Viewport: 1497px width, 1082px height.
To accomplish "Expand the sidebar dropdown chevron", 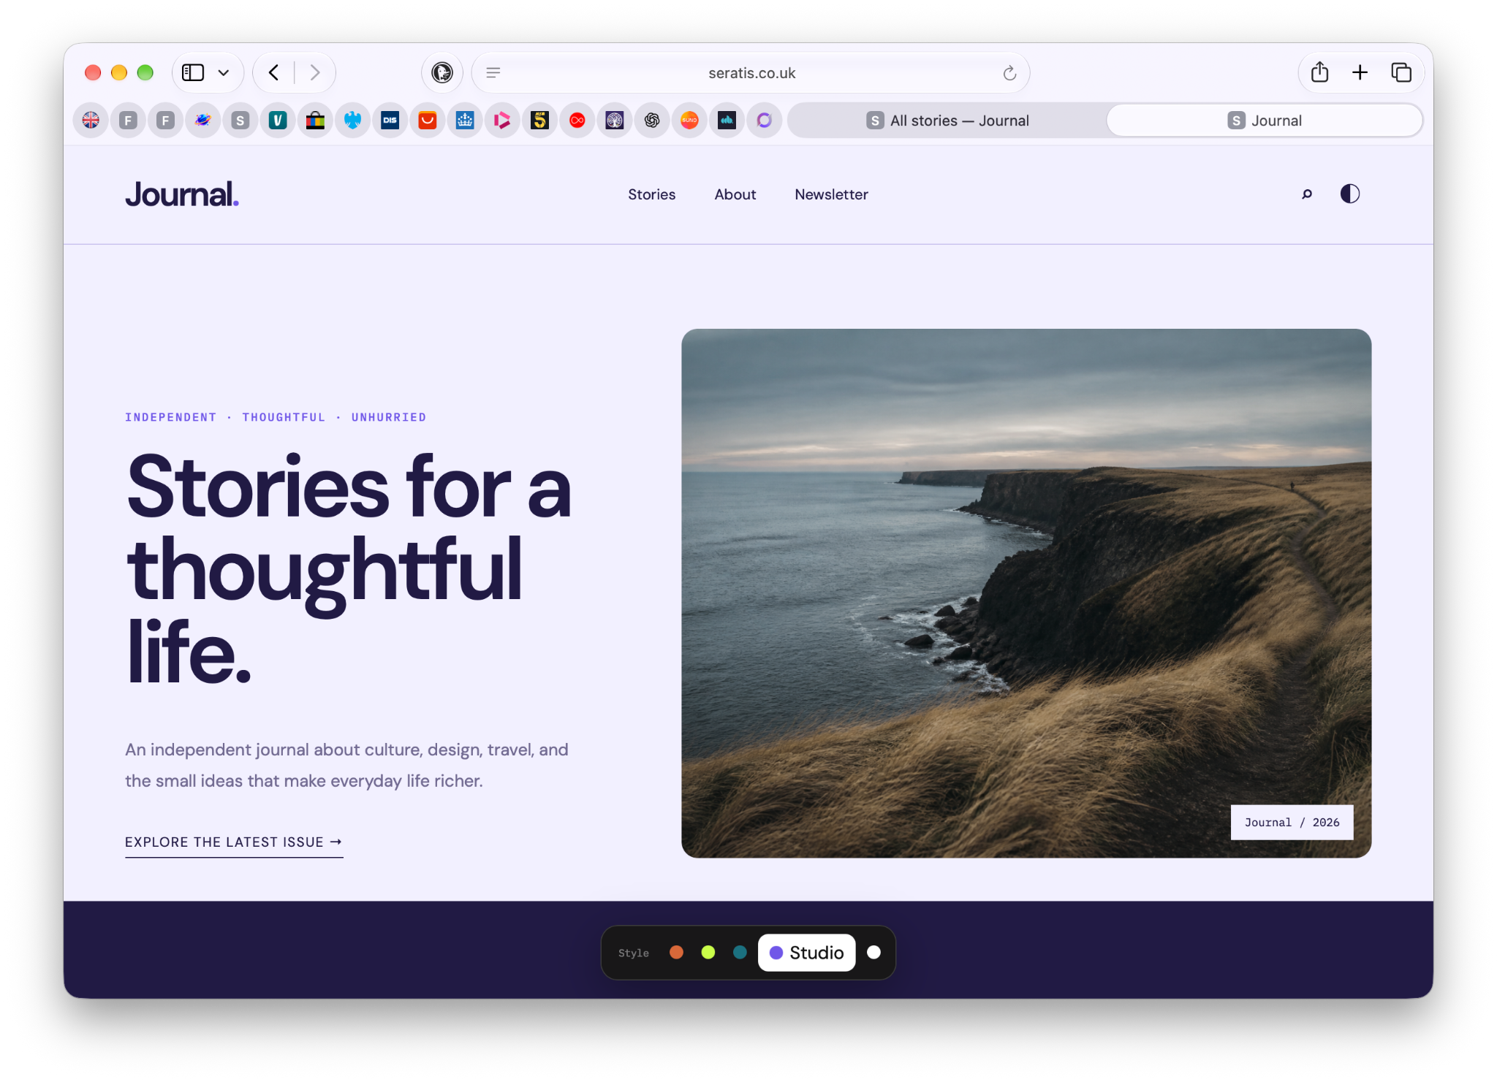I will 224,72.
